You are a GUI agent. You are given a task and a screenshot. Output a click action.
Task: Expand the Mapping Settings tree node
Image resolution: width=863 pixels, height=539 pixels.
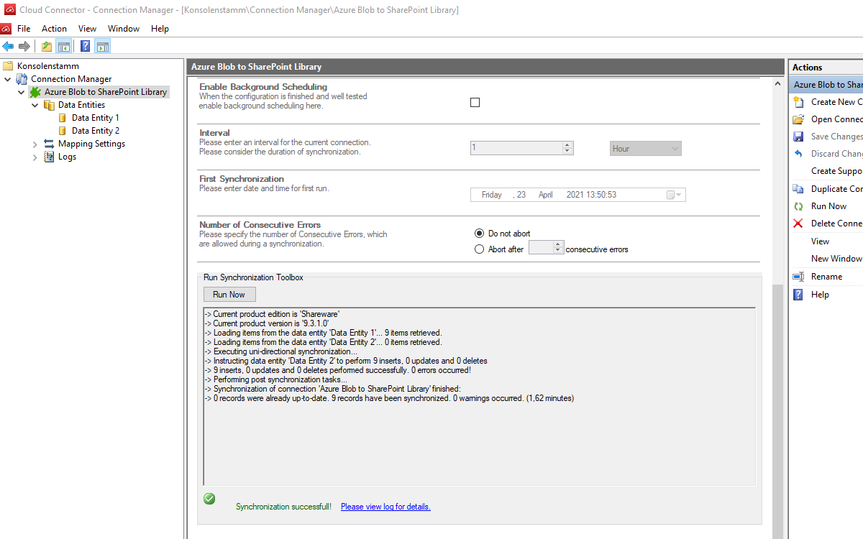coord(35,144)
